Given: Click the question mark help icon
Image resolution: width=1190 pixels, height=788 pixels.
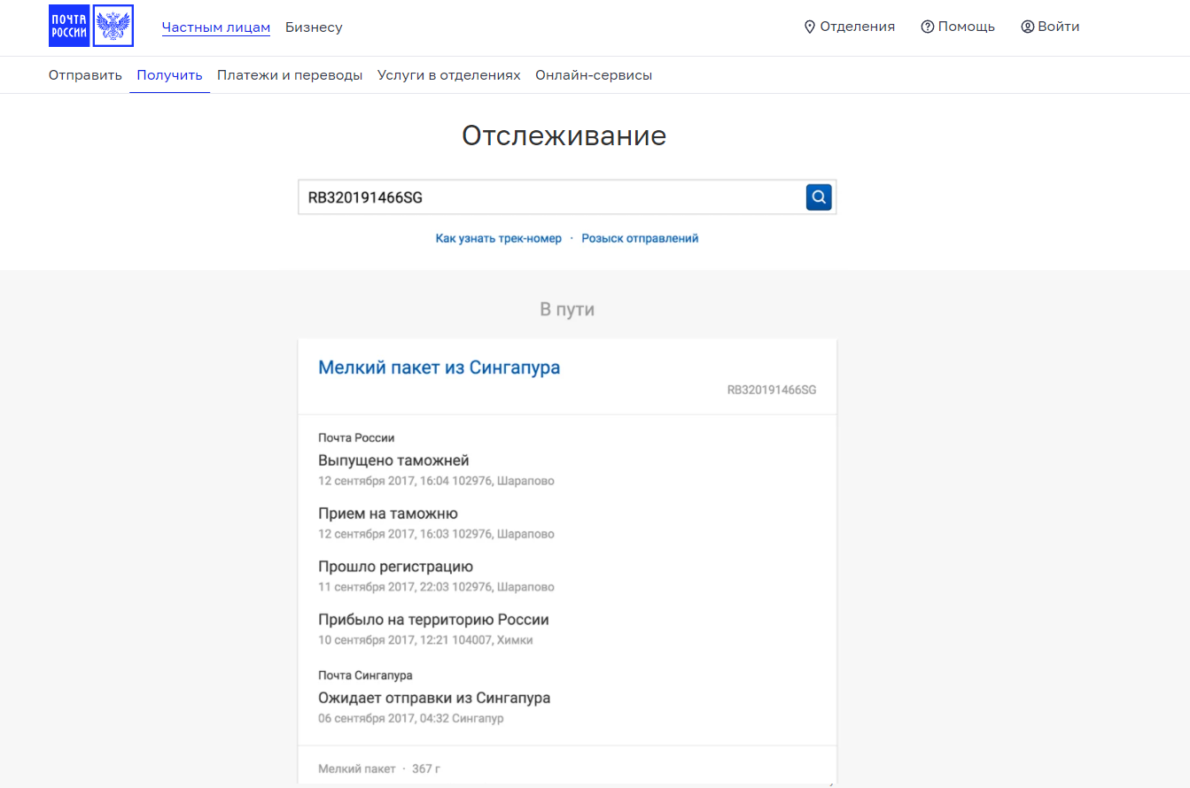Looking at the screenshot, I should click(928, 27).
